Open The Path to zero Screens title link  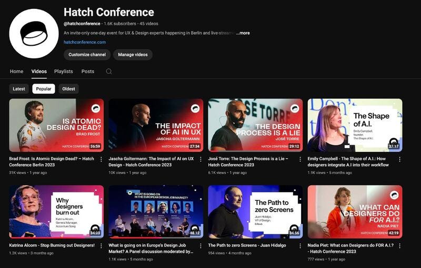(x=247, y=245)
